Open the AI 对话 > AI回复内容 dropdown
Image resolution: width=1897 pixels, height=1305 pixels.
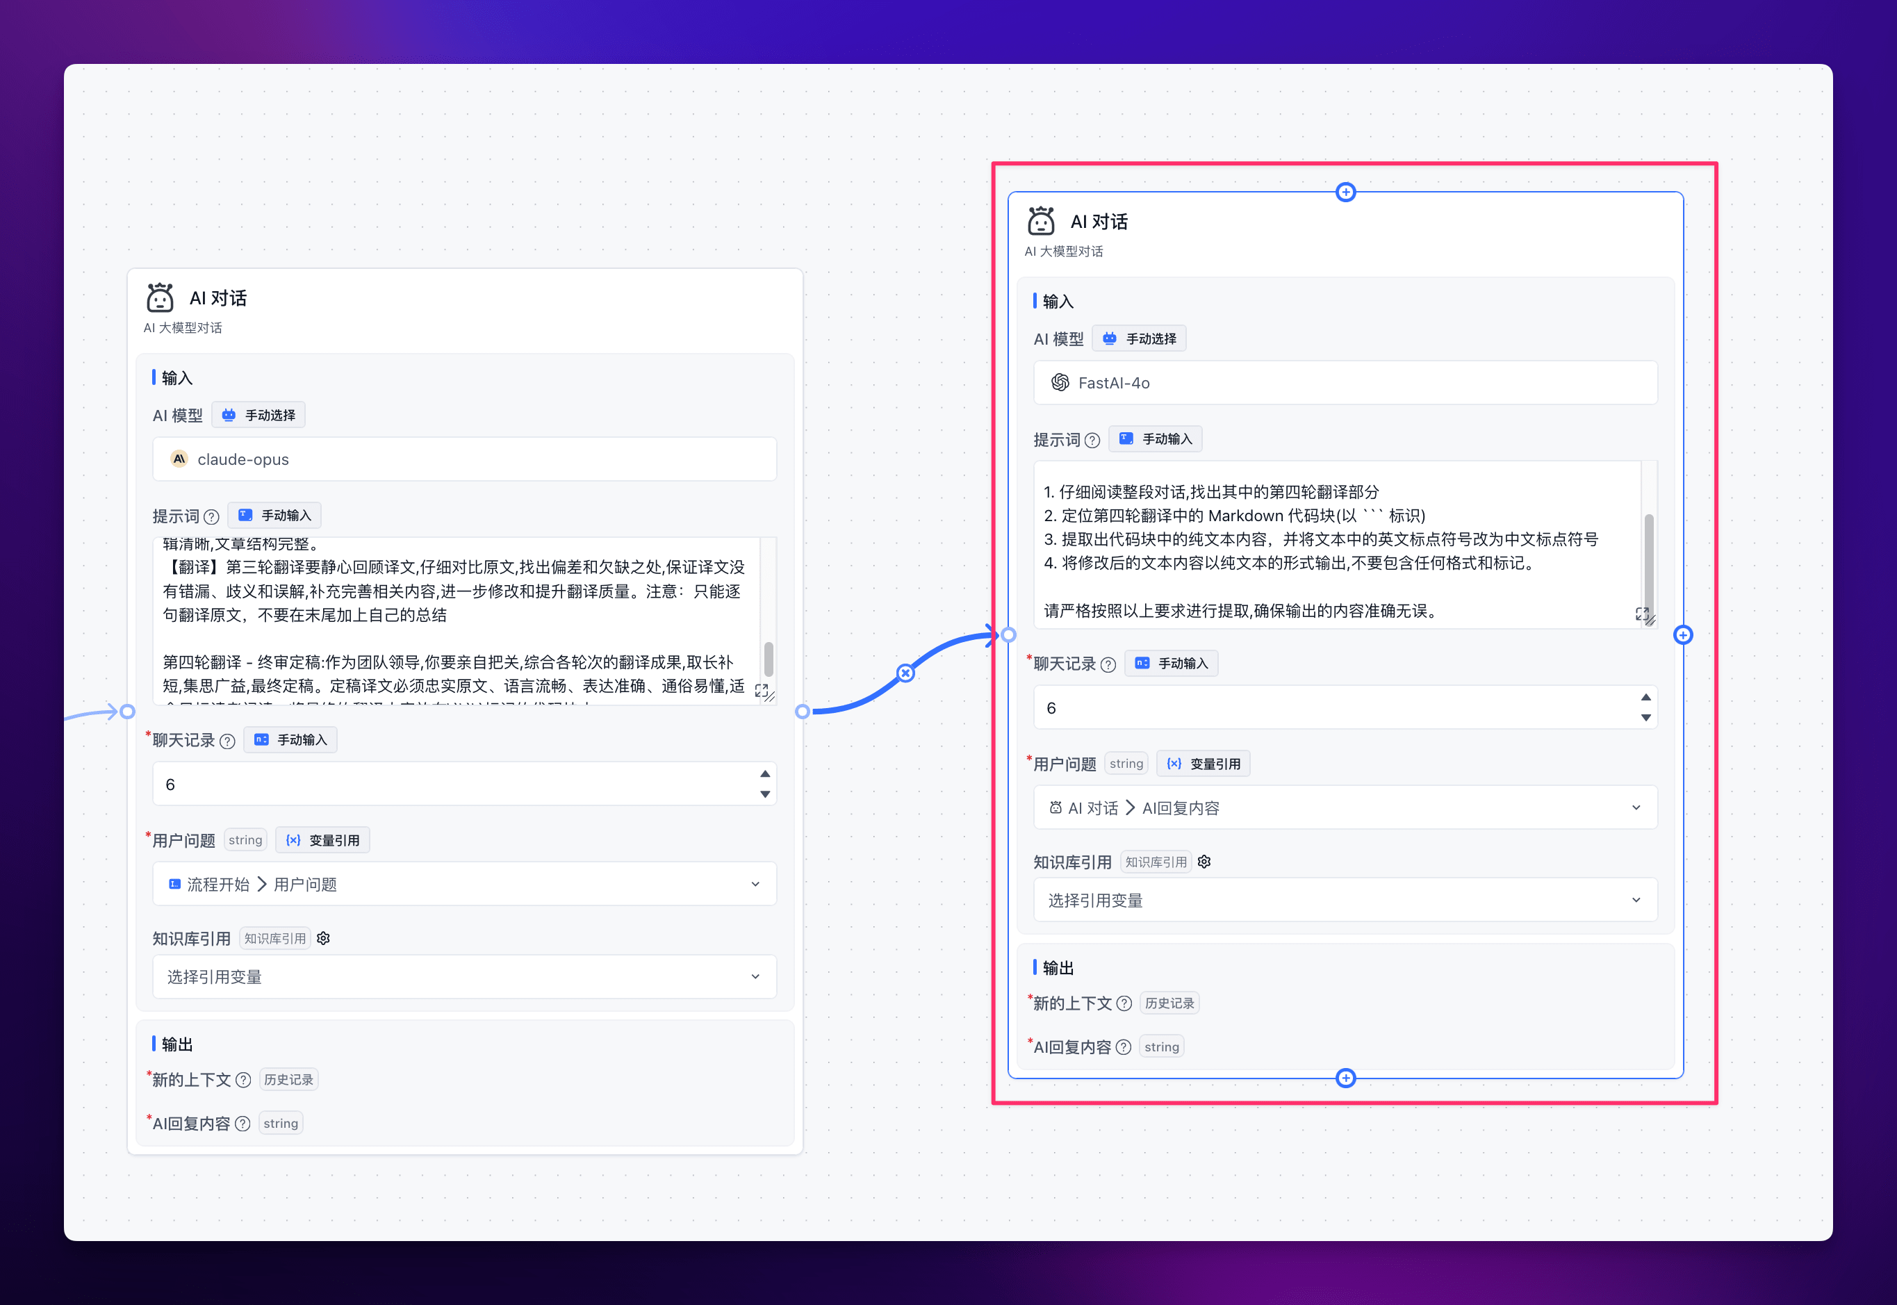click(1345, 808)
